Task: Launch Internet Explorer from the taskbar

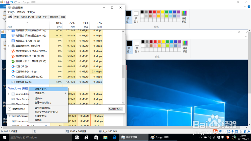Action: (x=86, y=137)
